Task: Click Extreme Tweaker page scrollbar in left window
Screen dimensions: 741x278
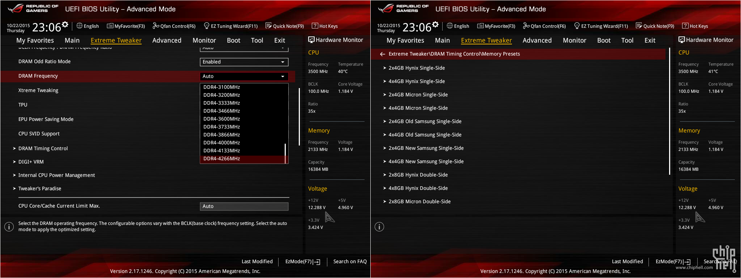Action: click(x=299, y=117)
